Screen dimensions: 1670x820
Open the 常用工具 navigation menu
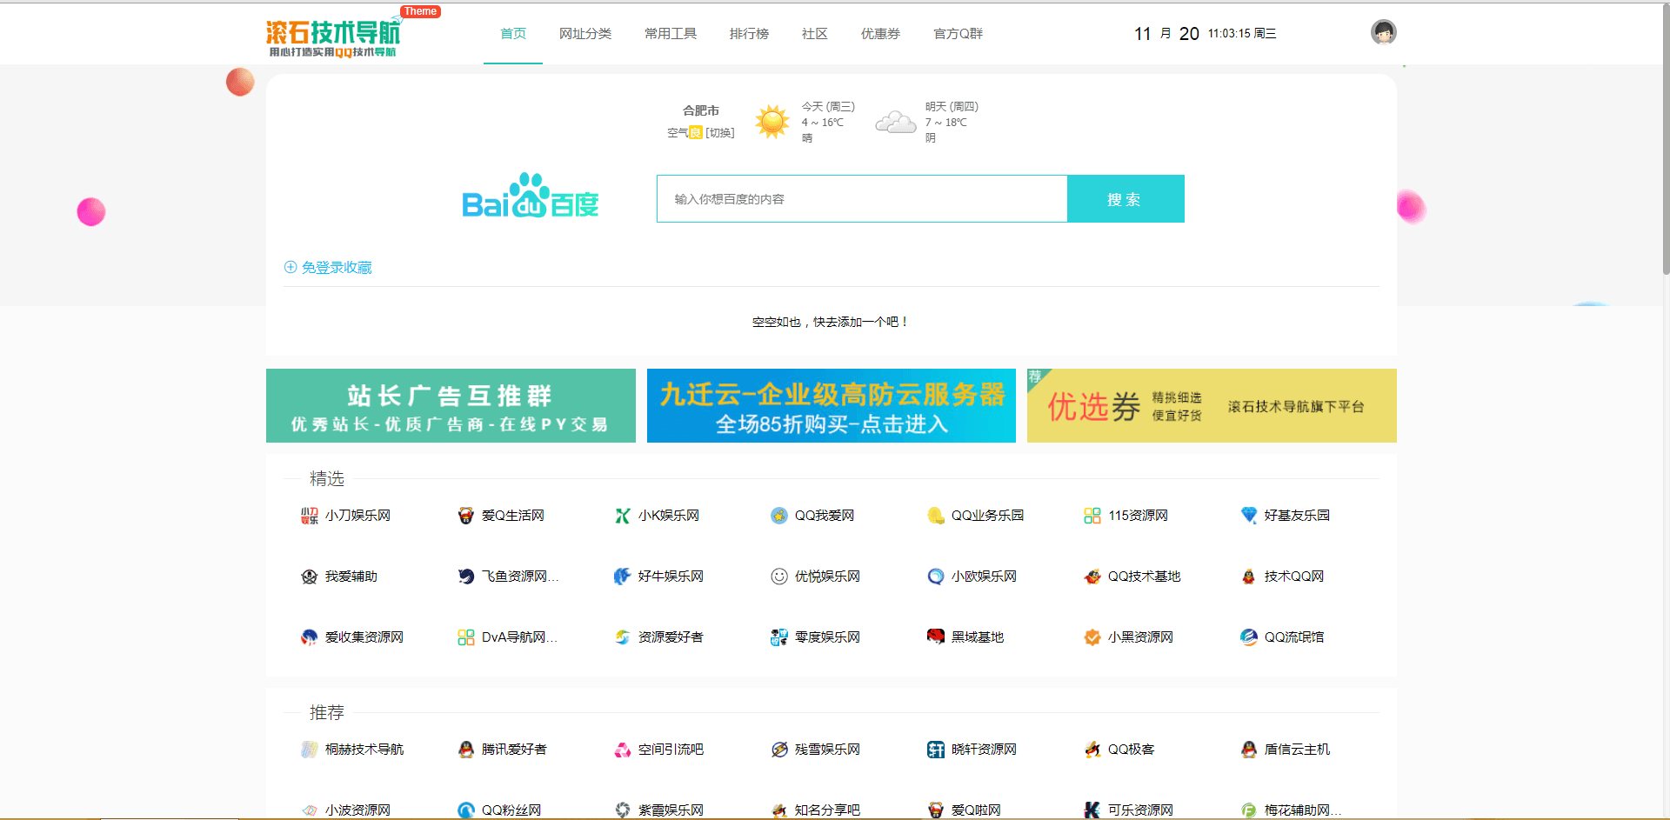[x=670, y=34]
